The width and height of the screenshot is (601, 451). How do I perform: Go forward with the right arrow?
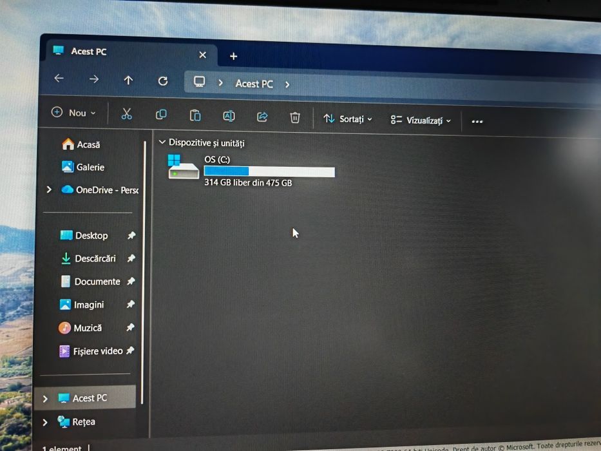94,79
